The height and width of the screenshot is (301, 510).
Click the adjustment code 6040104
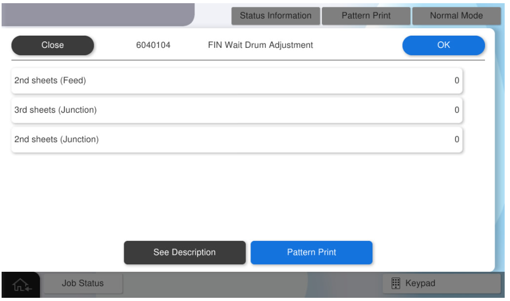(153, 45)
